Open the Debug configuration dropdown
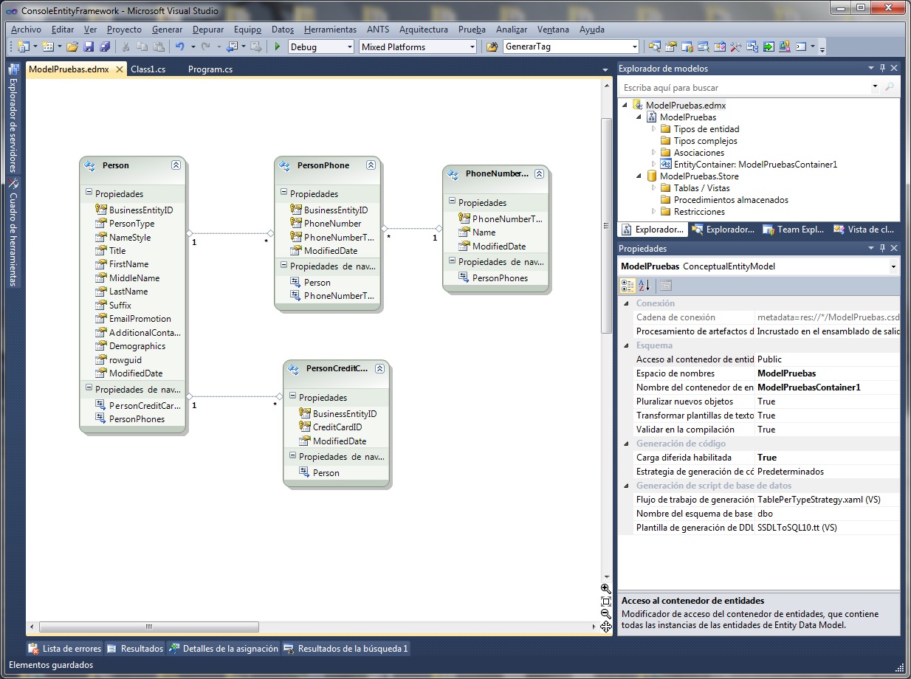 point(349,46)
